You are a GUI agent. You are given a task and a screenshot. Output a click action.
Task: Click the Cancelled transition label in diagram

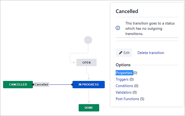41,84
